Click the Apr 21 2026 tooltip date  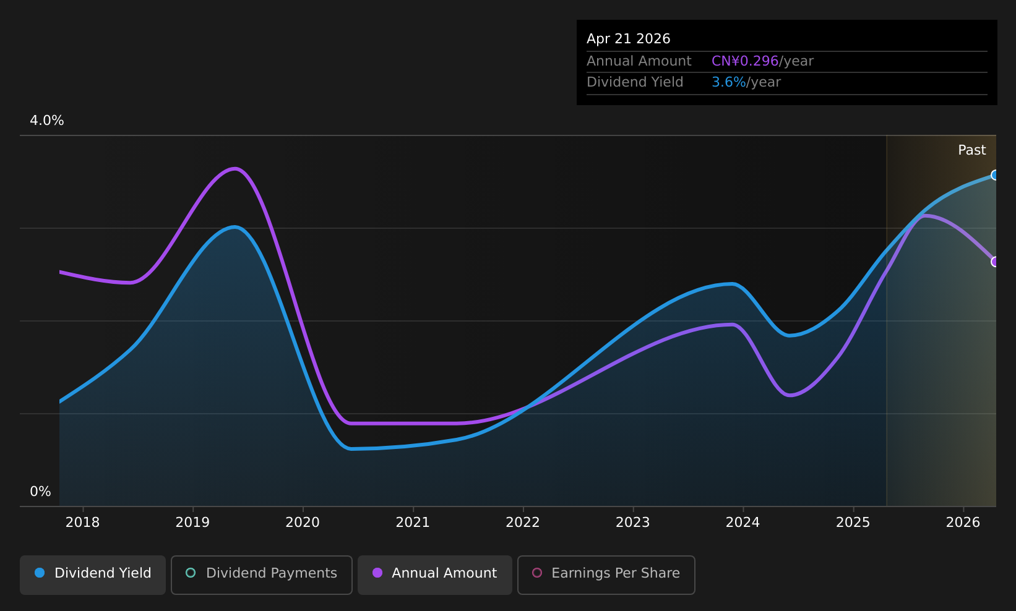629,39
